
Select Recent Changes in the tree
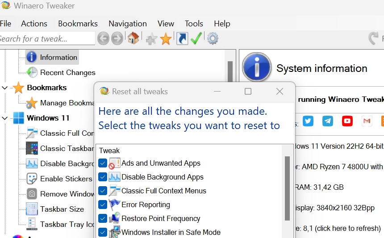(x=67, y=72)
